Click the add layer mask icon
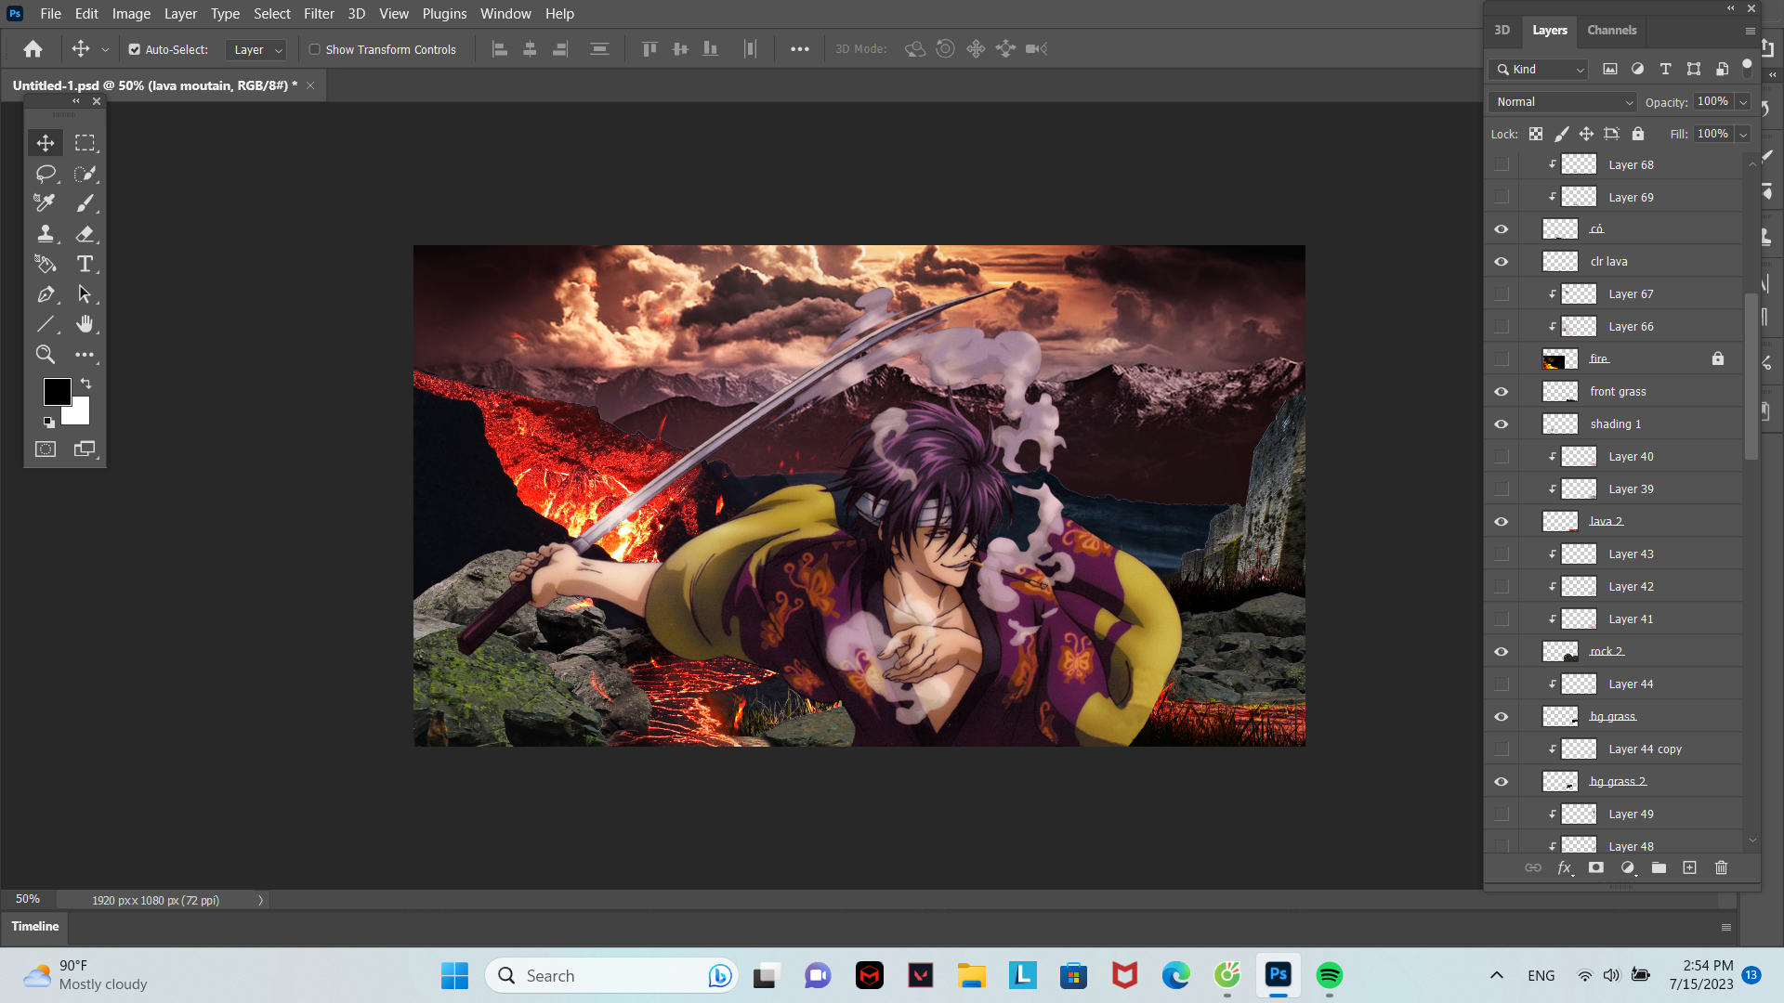The width and height of the screenshot is (1784, 1003). pos(1595,867)
